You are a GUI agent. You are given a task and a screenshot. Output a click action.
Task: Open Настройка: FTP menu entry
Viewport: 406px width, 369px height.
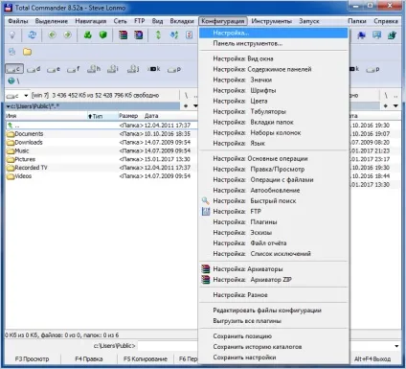pyautogui.click(x=273, y=212)
